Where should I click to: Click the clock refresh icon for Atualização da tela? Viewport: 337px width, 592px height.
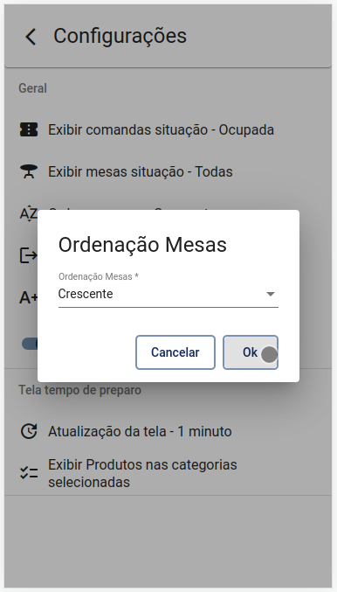pos(29,431)
